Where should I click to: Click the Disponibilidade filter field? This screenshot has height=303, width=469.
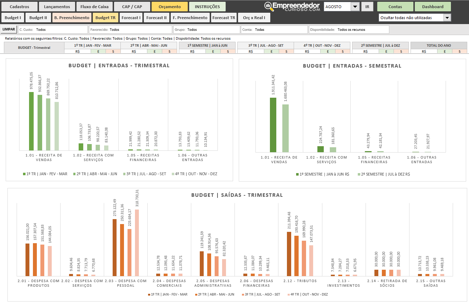(349, 30)
